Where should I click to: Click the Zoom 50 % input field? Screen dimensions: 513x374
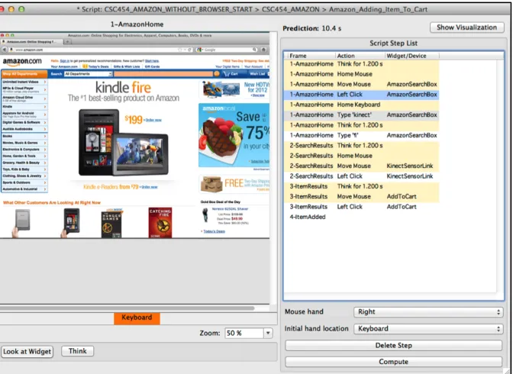[x=244, y=333]
